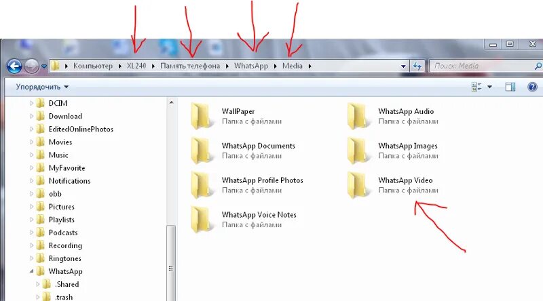Select Music in the folder tree

[x=58, y=155]
